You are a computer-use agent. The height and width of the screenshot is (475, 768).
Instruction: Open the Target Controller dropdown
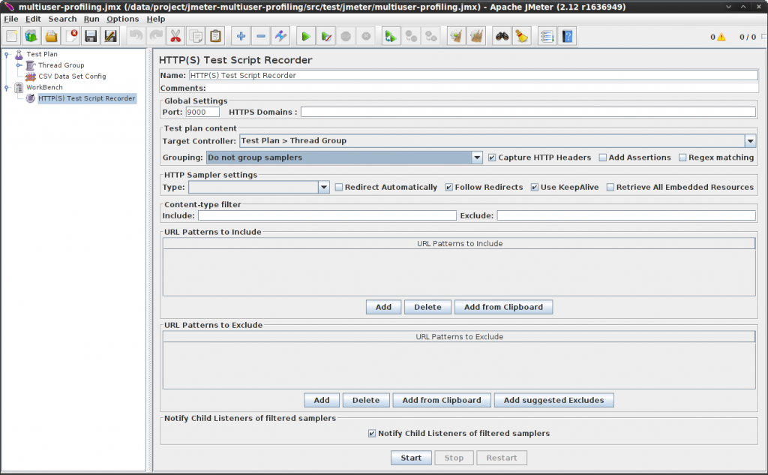coord(749,140)
